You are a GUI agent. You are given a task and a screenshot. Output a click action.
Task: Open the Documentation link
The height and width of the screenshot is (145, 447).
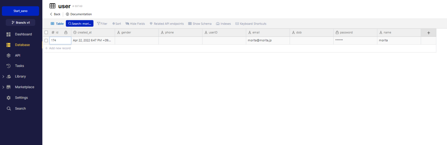point(79,14)
